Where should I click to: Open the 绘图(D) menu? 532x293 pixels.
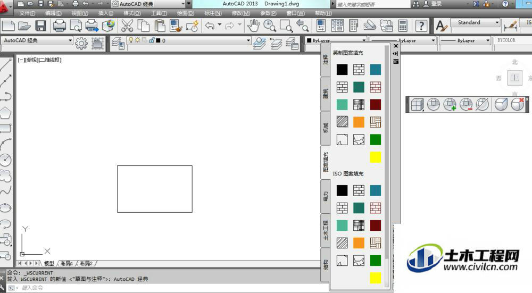[x=186, y=13]
